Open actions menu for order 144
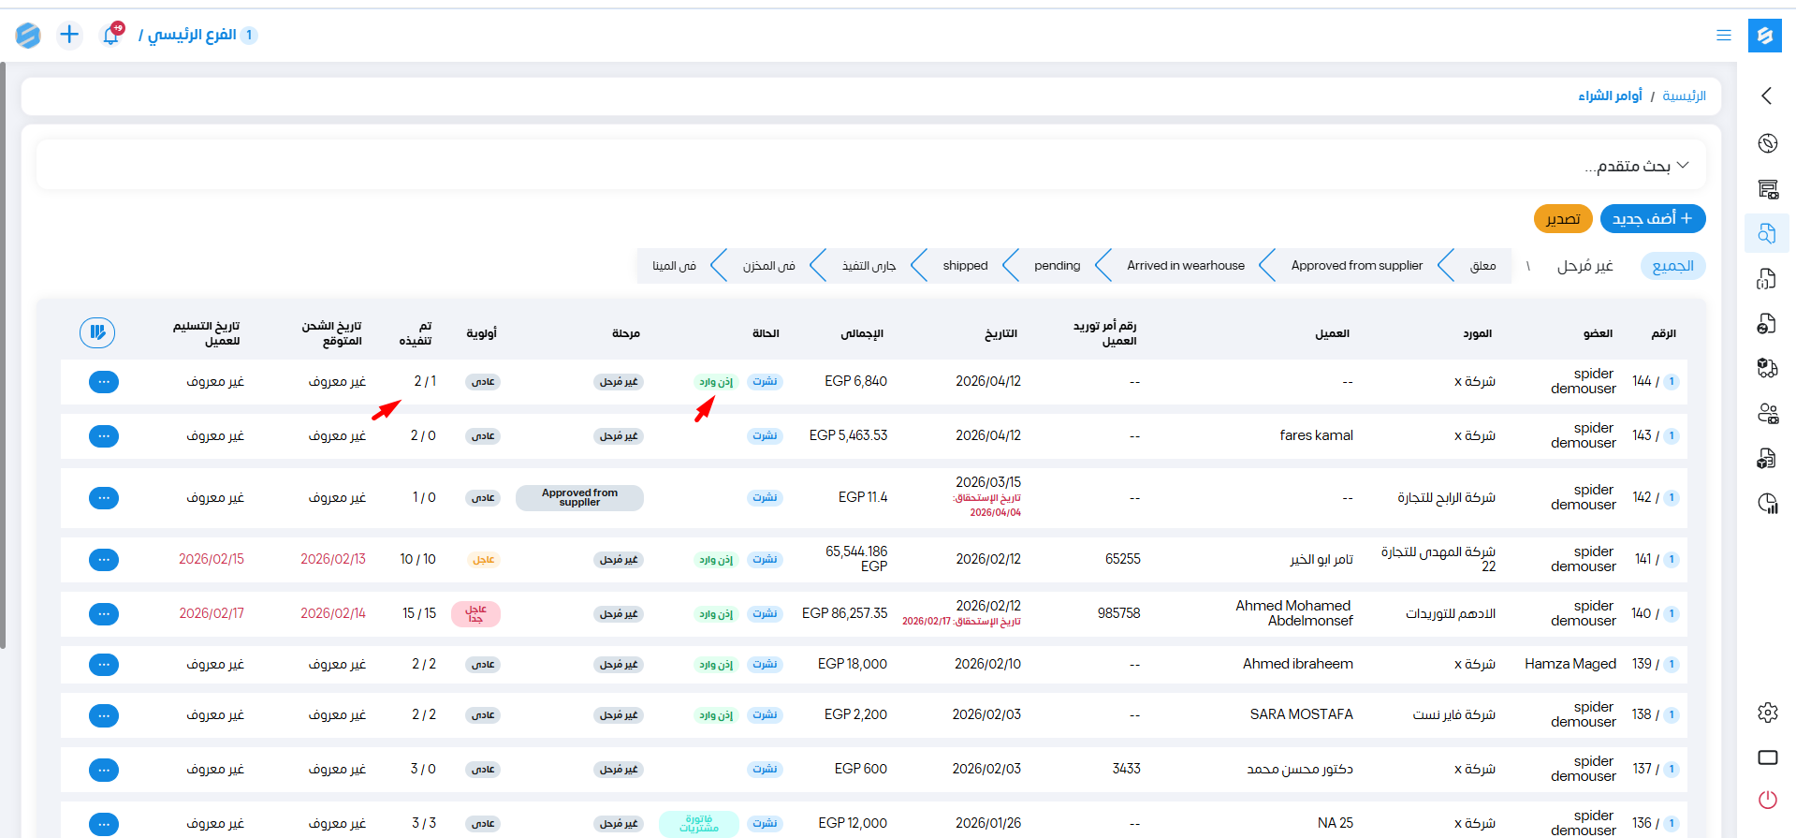Image resolution: width=1796 pixels, height=838 pixels. 104,382
